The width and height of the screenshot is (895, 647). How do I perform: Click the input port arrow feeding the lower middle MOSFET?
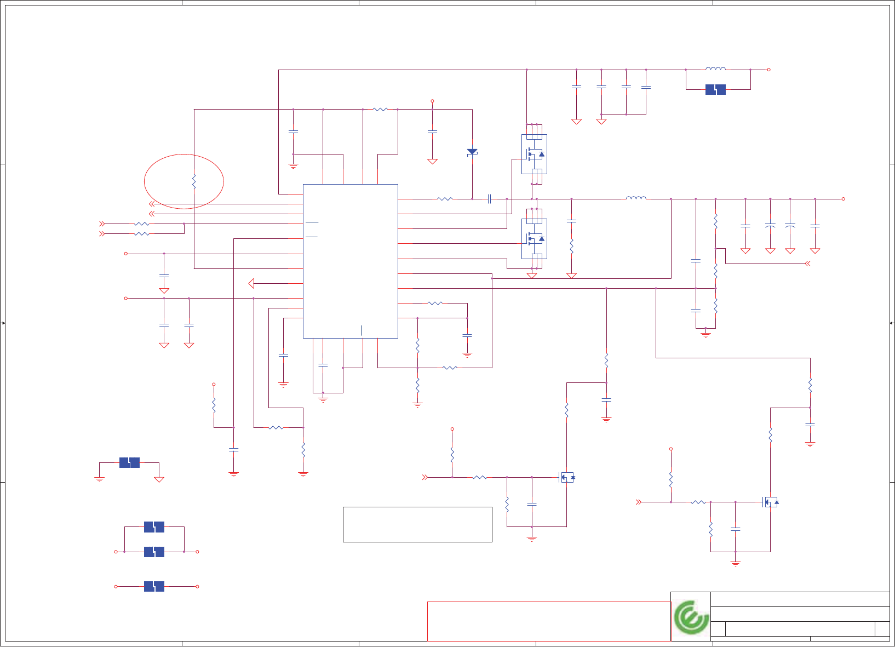(425, 477)
